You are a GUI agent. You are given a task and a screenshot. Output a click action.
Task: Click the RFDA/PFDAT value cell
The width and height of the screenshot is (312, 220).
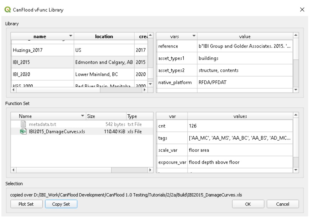click(x=245, y=82)
